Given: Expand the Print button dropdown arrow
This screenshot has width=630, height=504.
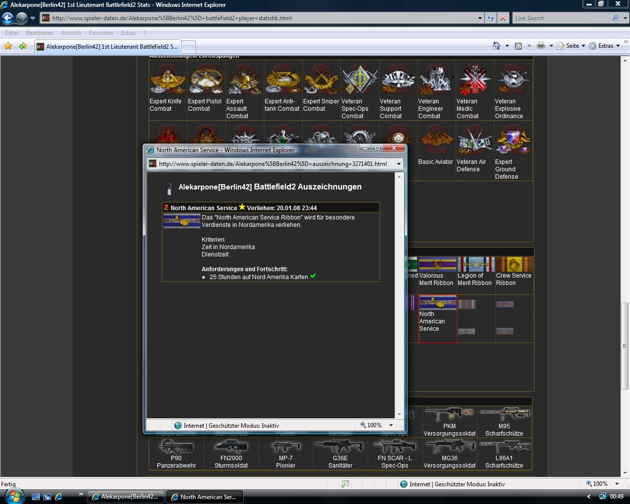Looking at the screenshot, I should pyautogui.click(x=551, y=46).
